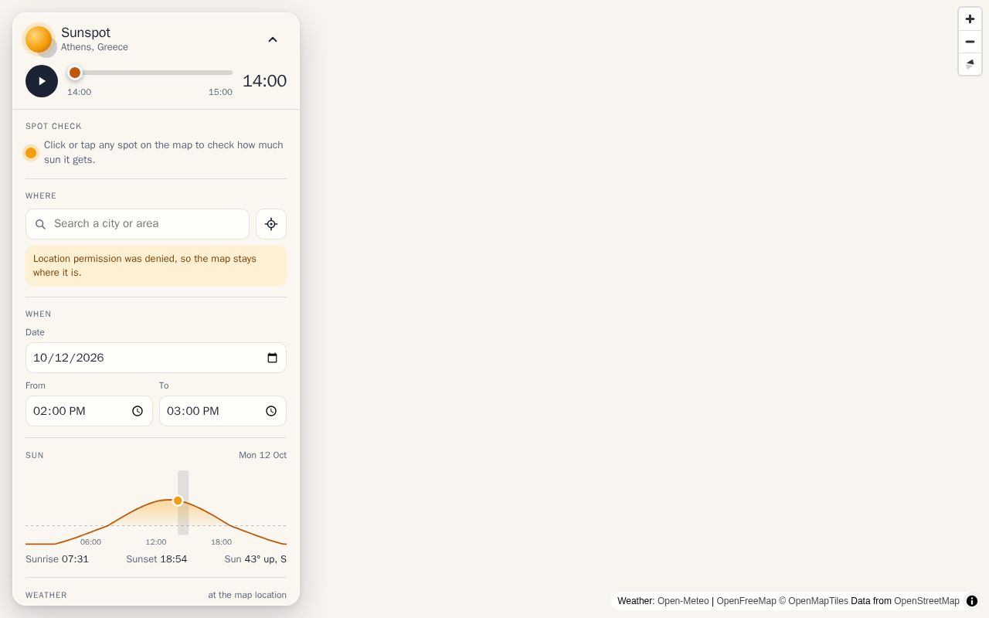The image size is (989, 618).
Task: Zoom out on the map
Action: point(970,42)
